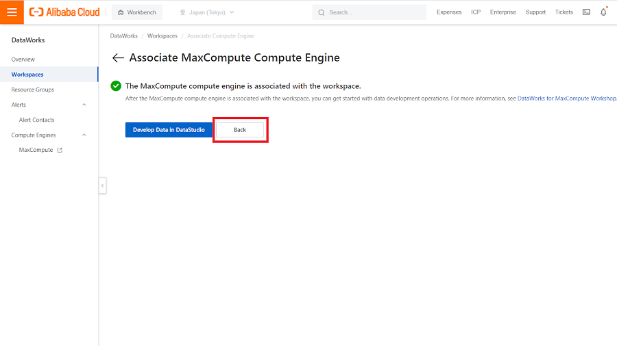This screenshot has height=346, width=617.
Task: Click the search magnifier icon
Action: pyautogui.click(x=322, y=12)
